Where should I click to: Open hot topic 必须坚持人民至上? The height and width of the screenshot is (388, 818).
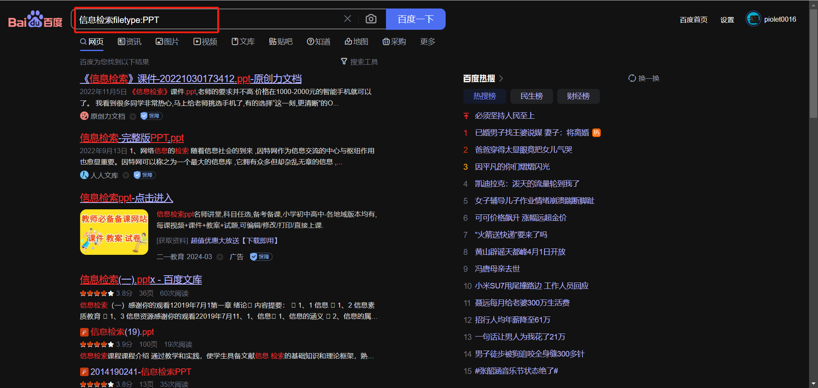point(504,116)
